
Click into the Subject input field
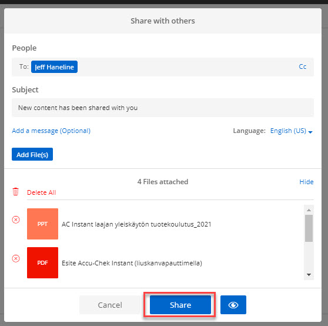[163, 108]
